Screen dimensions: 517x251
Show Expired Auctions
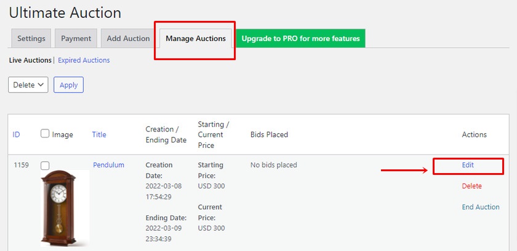84,60
